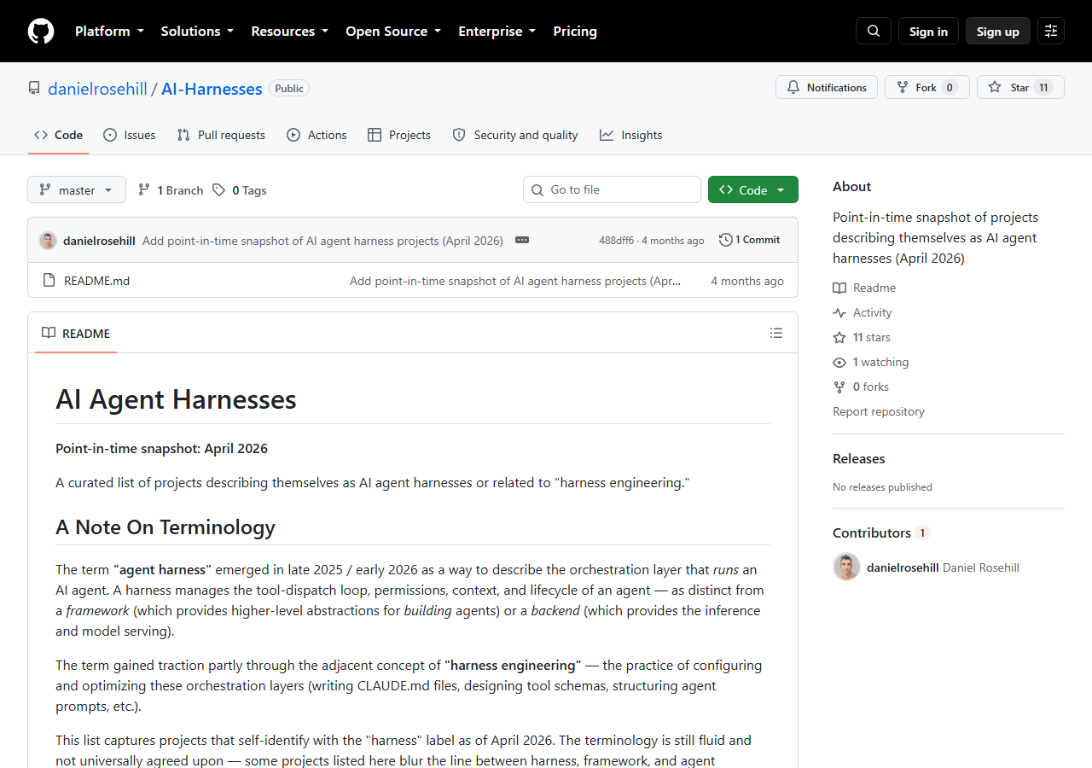Open the Projects tab

click(x=399, y=135)
